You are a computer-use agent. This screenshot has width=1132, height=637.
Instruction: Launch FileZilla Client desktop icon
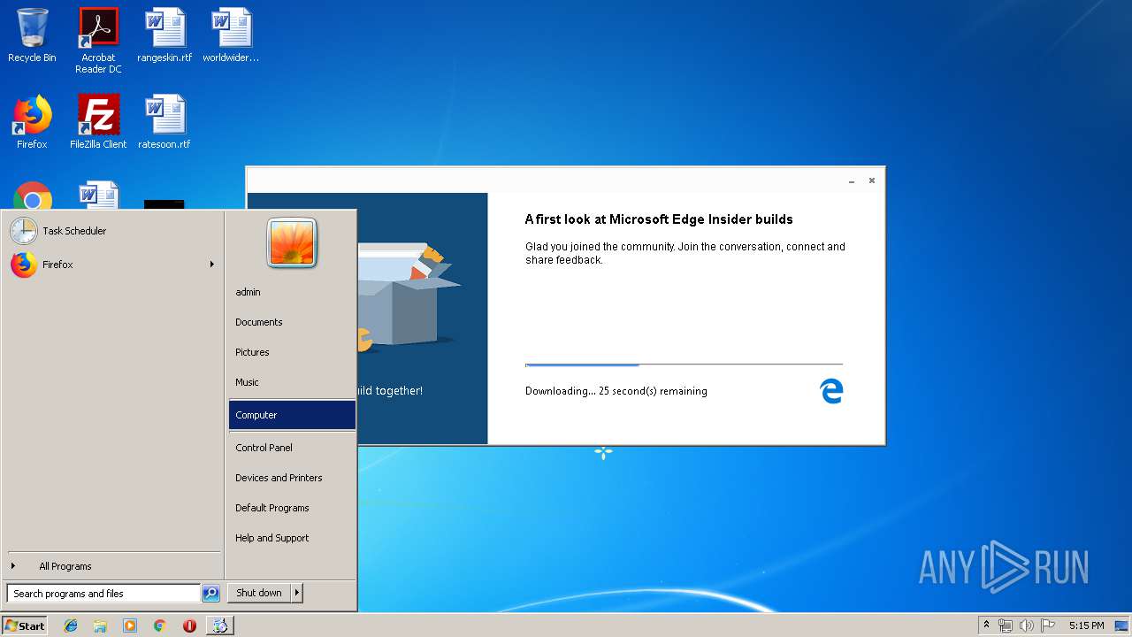[98, 122]
